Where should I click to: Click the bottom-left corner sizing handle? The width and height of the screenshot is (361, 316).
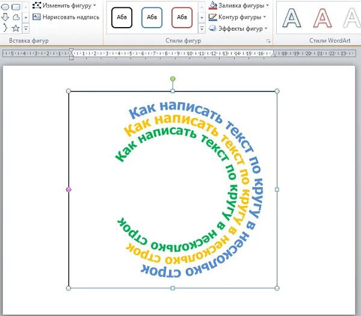pyautogui.click(x=69, y=288)
